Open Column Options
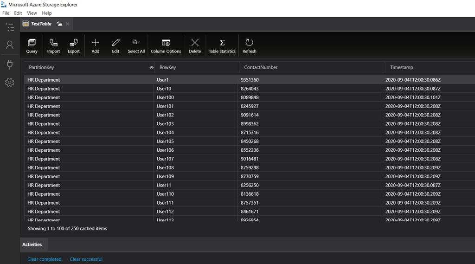Viewport: 475px width, 264px height. click(x=166, y=46)
